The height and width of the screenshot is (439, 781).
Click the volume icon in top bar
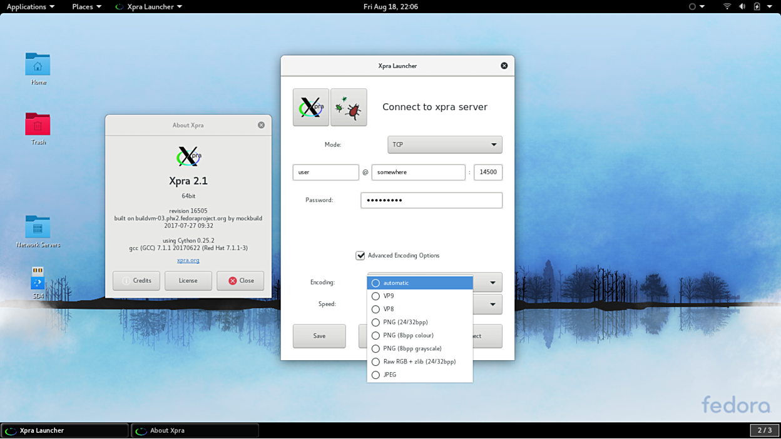click(x=742, y=7)
